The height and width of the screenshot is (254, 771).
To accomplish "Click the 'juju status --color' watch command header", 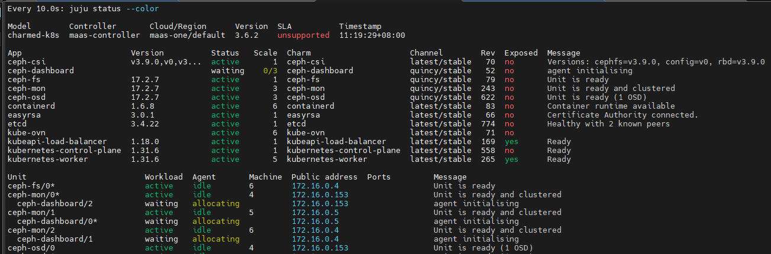I will click(114, 9).
